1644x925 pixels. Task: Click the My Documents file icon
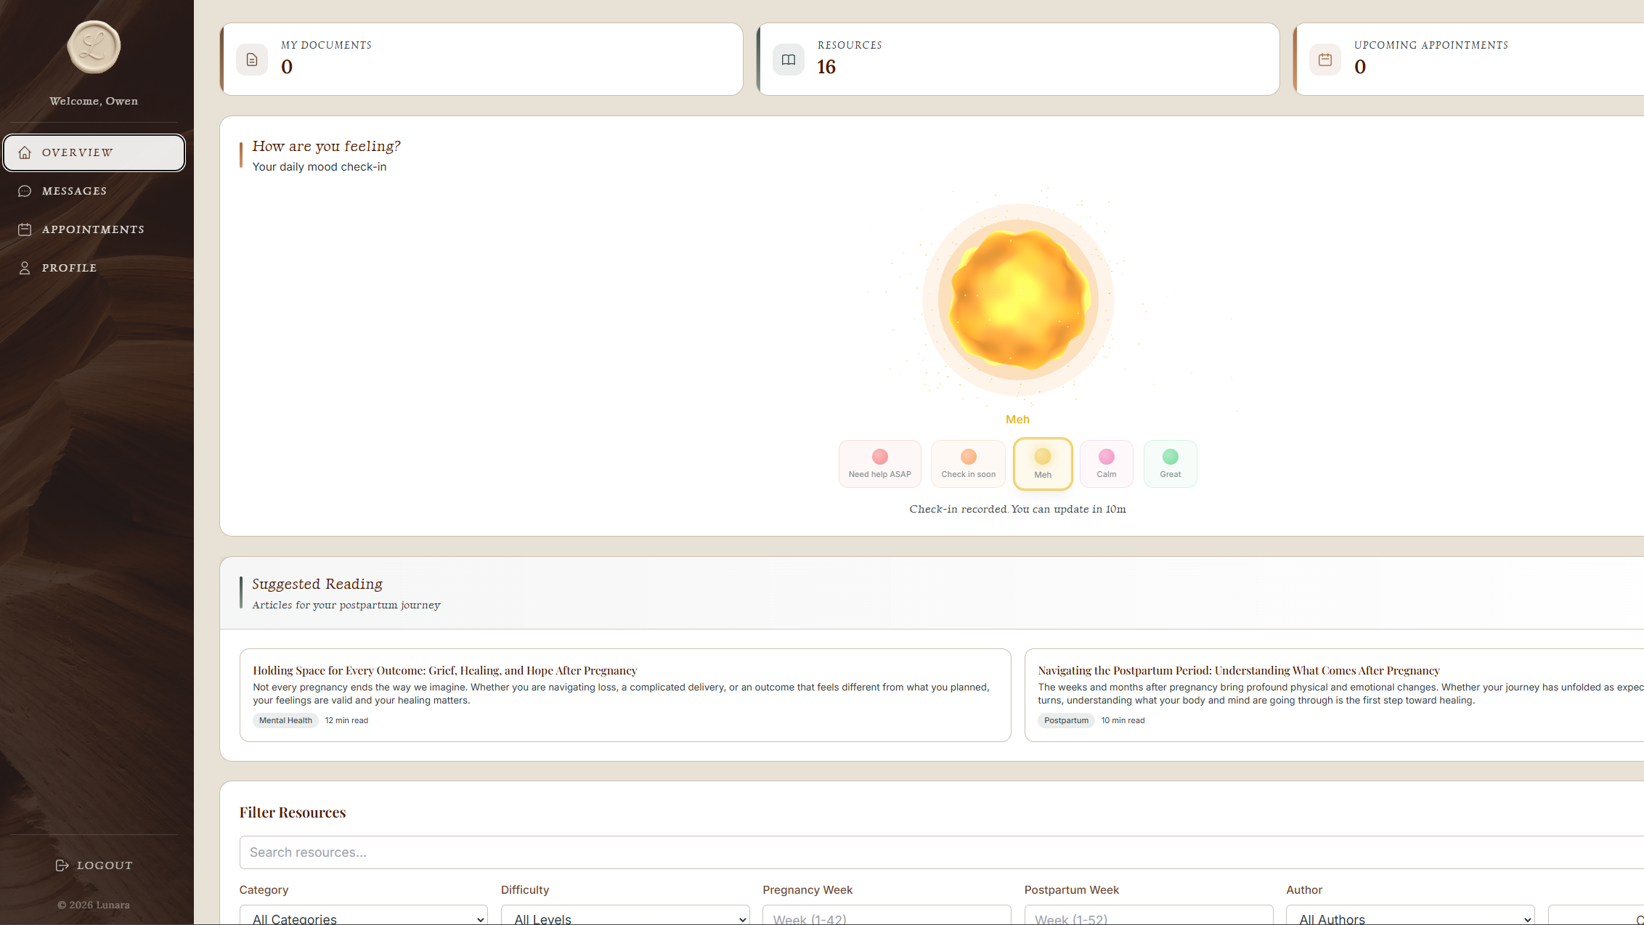pos(252,60)
